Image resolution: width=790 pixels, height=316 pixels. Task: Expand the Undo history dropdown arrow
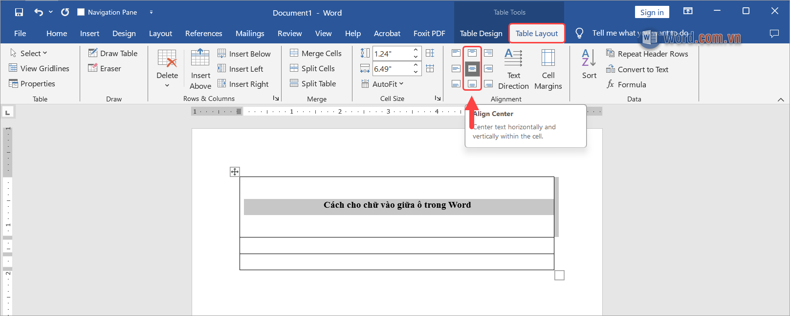[51, 12]
